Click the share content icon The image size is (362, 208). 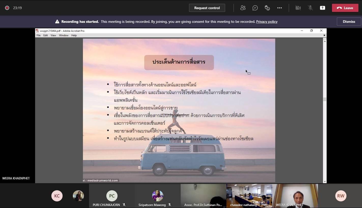pos(322,8)
